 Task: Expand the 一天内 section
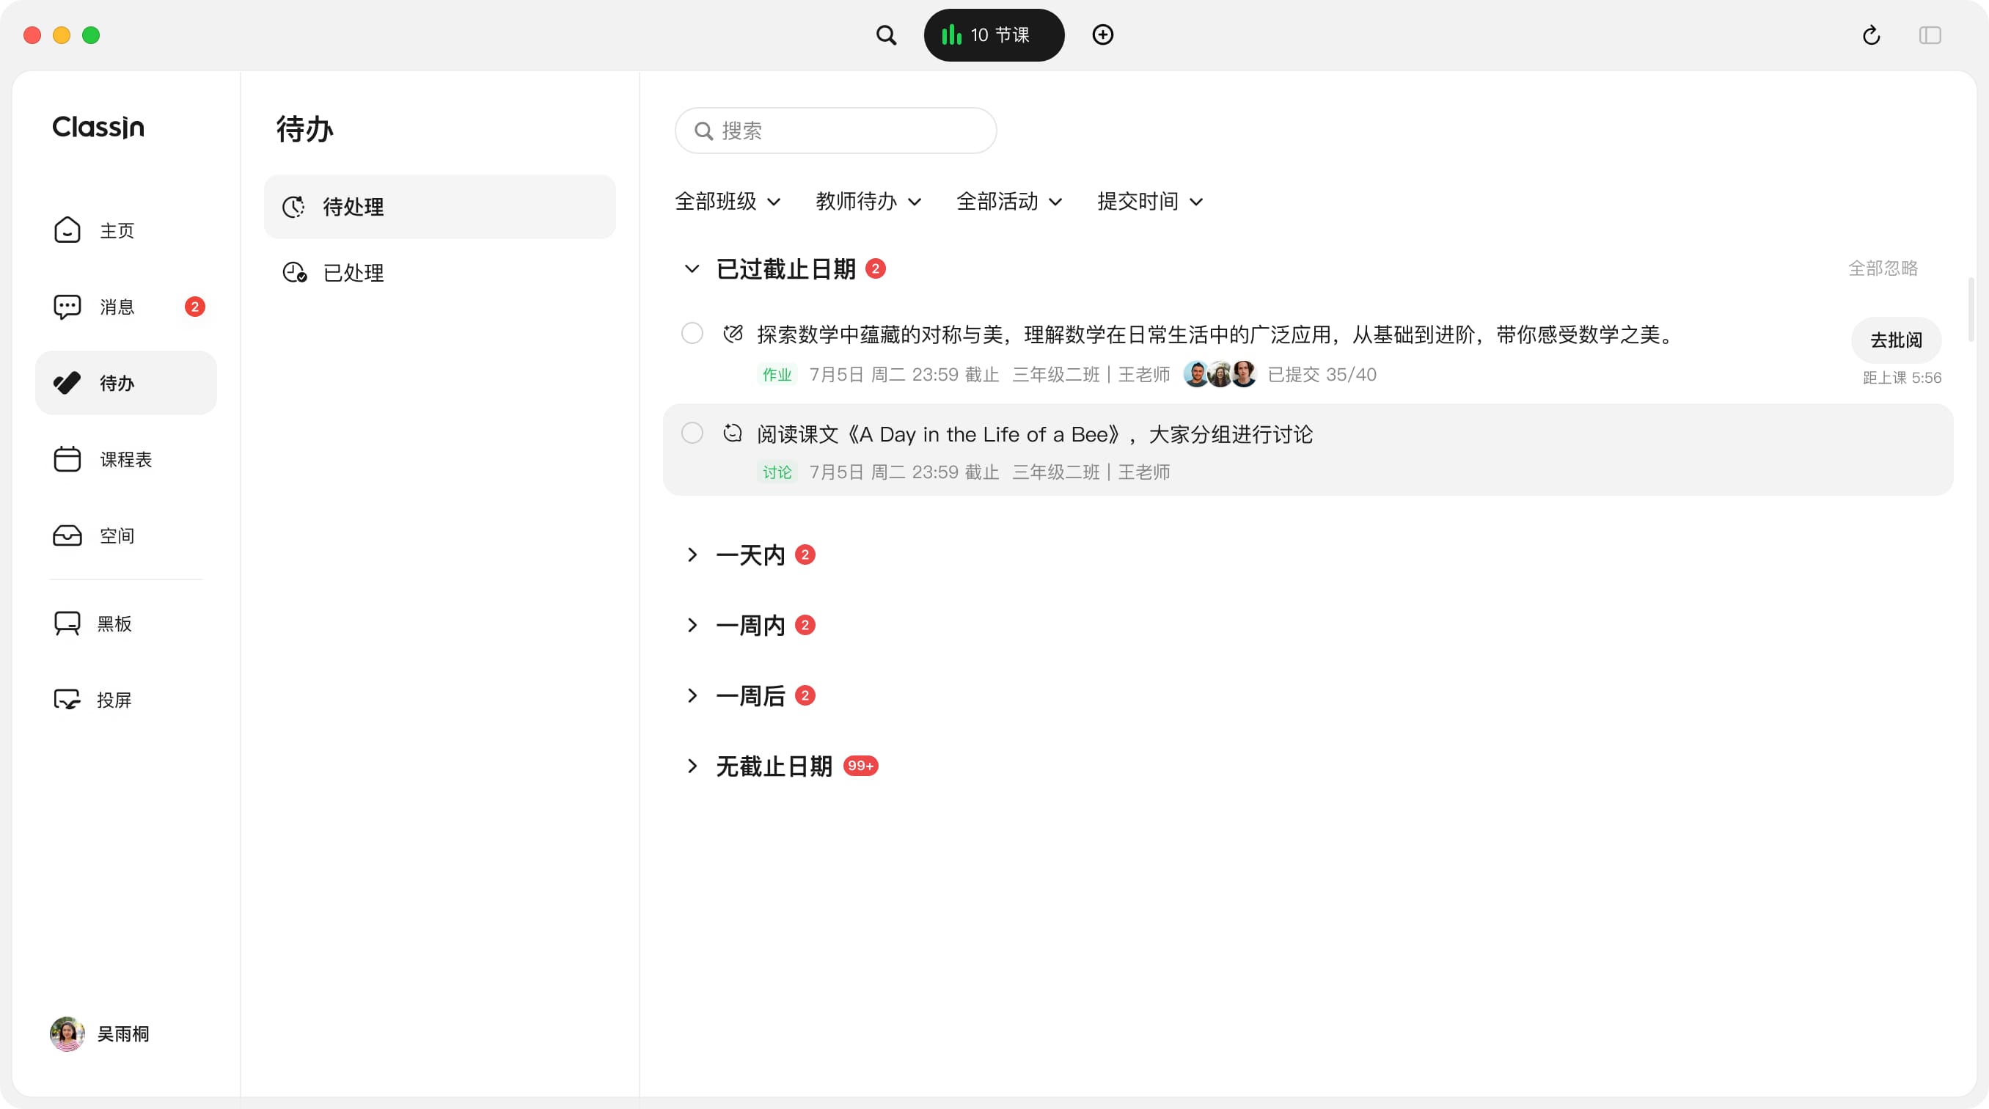click(692, 554)
